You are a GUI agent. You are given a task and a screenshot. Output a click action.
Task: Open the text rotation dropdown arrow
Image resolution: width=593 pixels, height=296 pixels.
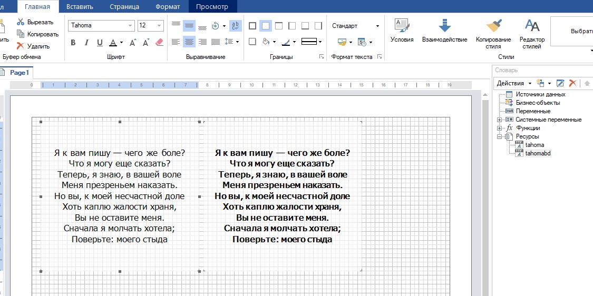(x=224, y=26)
